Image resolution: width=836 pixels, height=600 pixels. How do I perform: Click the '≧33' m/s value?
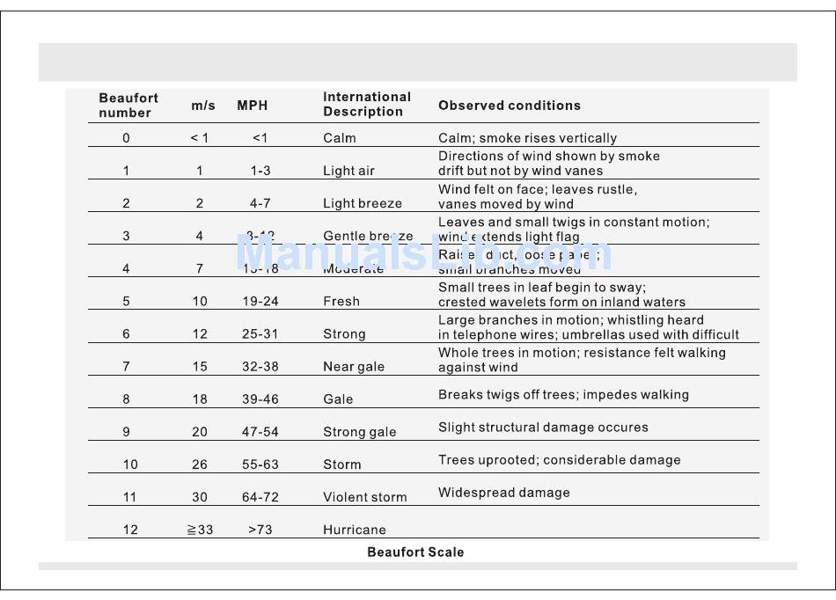click(x=200, y=530)
